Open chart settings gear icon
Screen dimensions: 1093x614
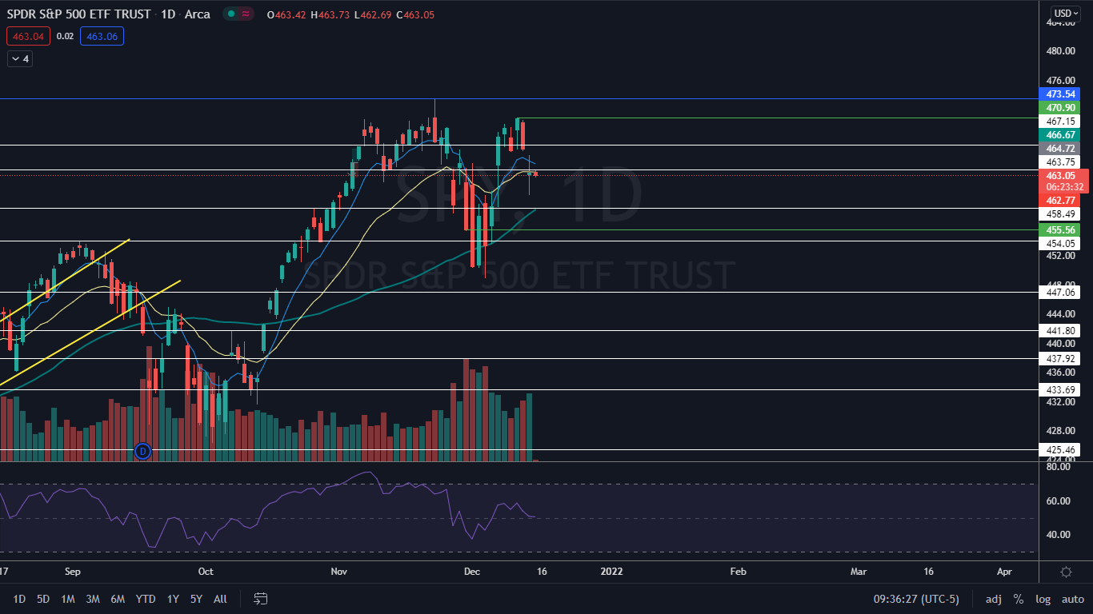[1066, 572]
